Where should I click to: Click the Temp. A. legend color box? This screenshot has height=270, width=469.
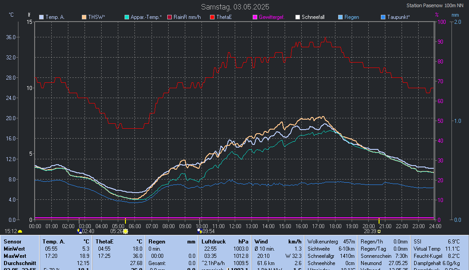(41, 17)
